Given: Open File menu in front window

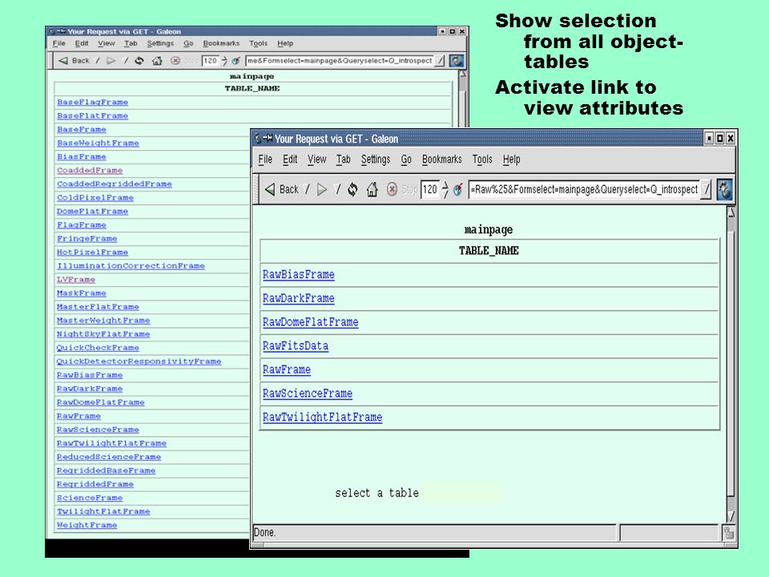Looking at the screenshot, I should [265, 159].
